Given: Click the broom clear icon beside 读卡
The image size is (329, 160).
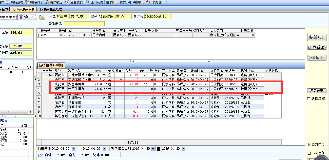Looking at the screenshot, I should [x=42, y=17].
